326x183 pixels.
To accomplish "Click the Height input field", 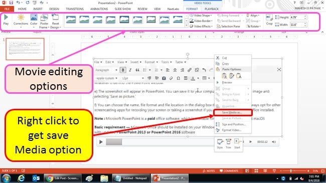I will click(x=297, y=17).
